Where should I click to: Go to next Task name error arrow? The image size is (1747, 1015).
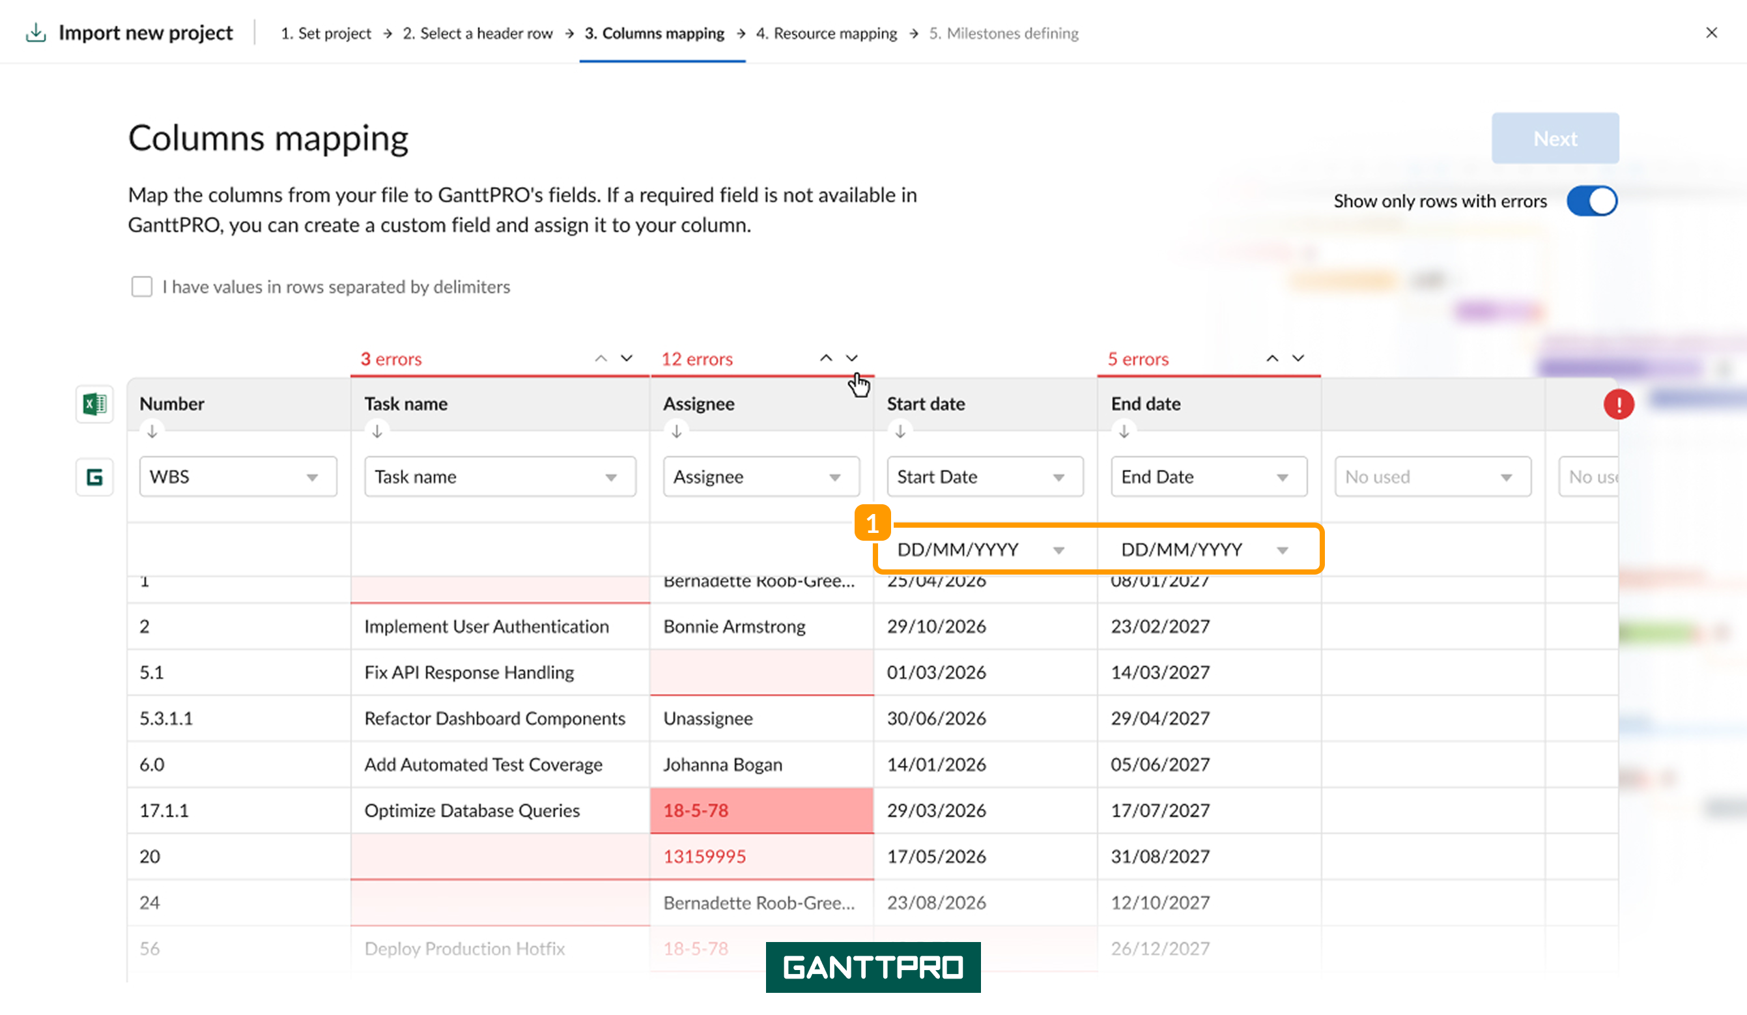point(627,358)
